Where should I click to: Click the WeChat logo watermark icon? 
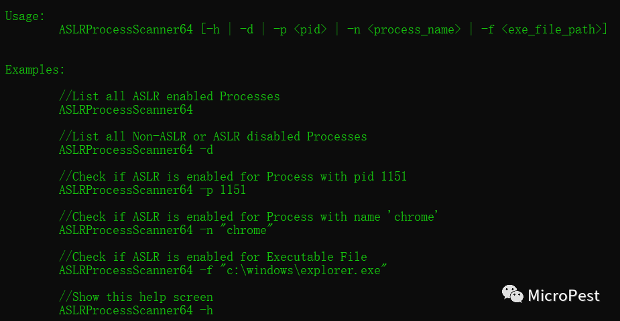[x=513, y=294]
